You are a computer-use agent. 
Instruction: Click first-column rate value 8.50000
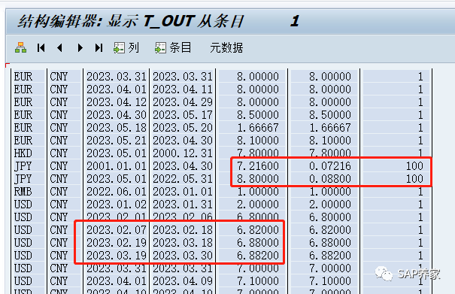coord(258,115)
